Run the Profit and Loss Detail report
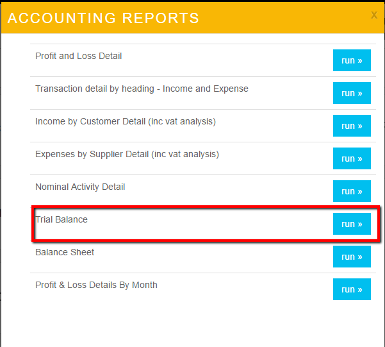Viewport: 385px width, 347px height. point(352,60)
